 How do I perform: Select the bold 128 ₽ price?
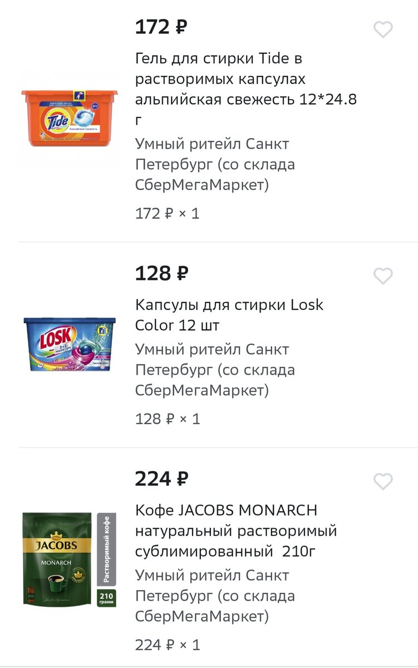[x=162, y=273]
